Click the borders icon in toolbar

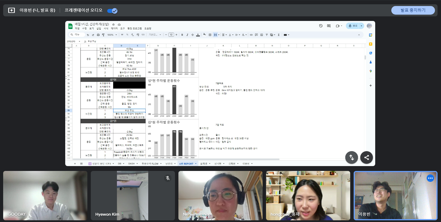tap(210, 35)
